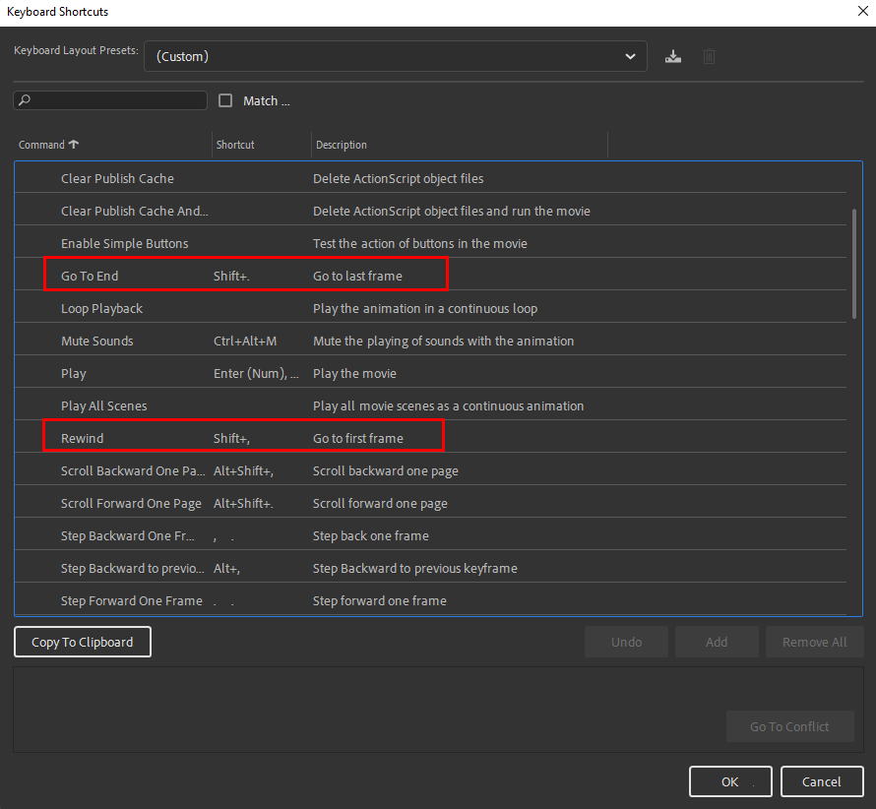The image size is (876, 809).
Task: Remove All assigned shortcuts
Action: pyautogui.click(x=814, y=641)
